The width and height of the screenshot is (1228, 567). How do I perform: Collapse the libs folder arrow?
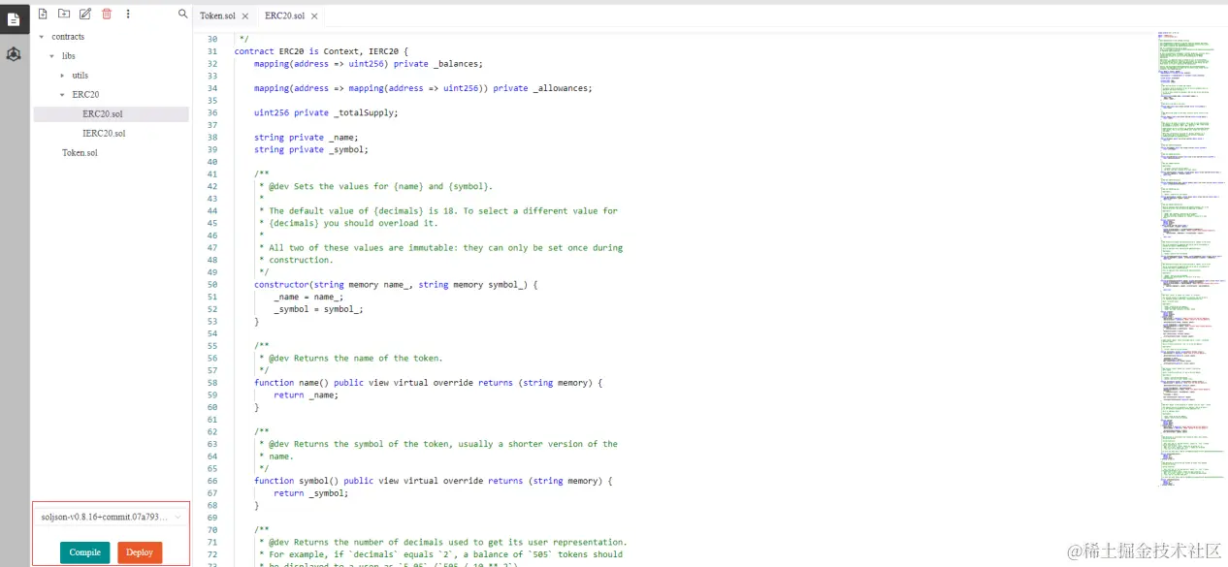(x=52, y=56)
